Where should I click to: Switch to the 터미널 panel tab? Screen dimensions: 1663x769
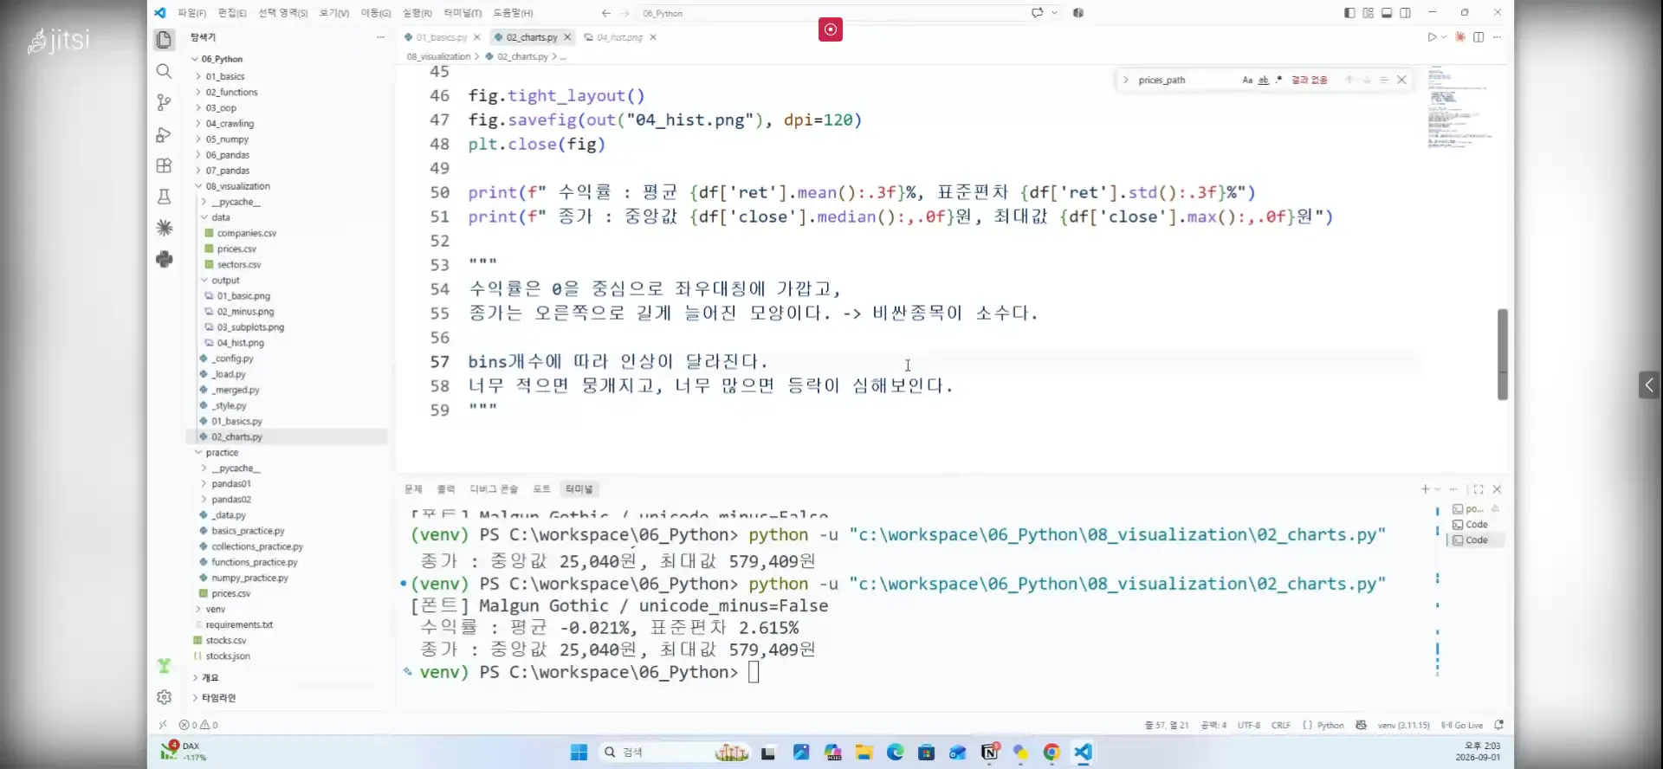[x=579, y=489]
